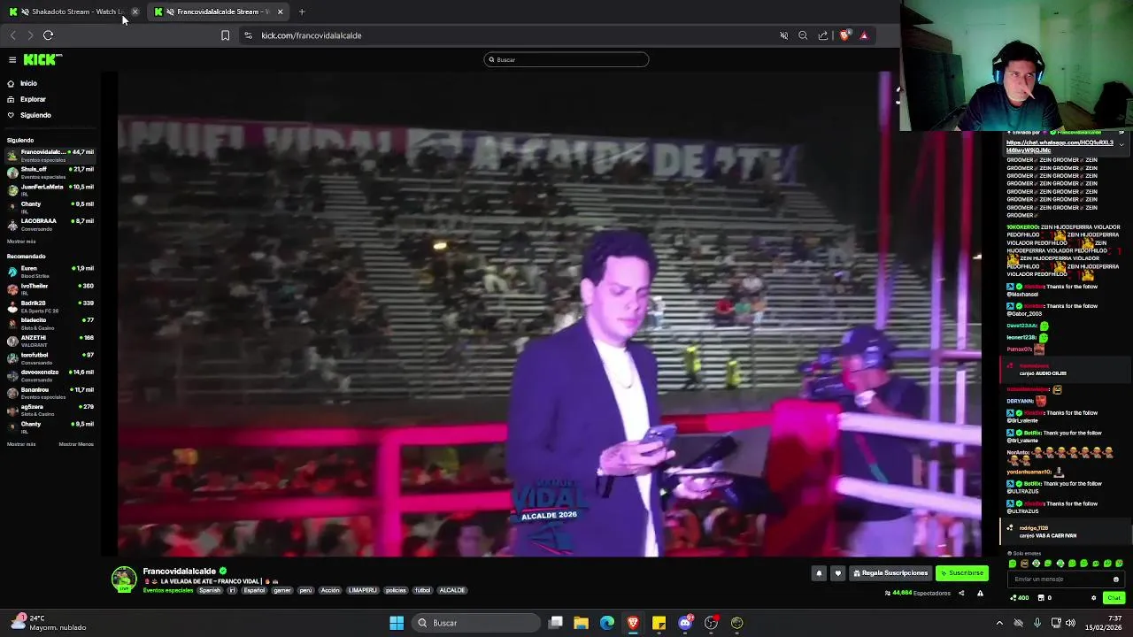Open Brave Shields lion icon
The image size is (1133, 637).
[844, 35]
